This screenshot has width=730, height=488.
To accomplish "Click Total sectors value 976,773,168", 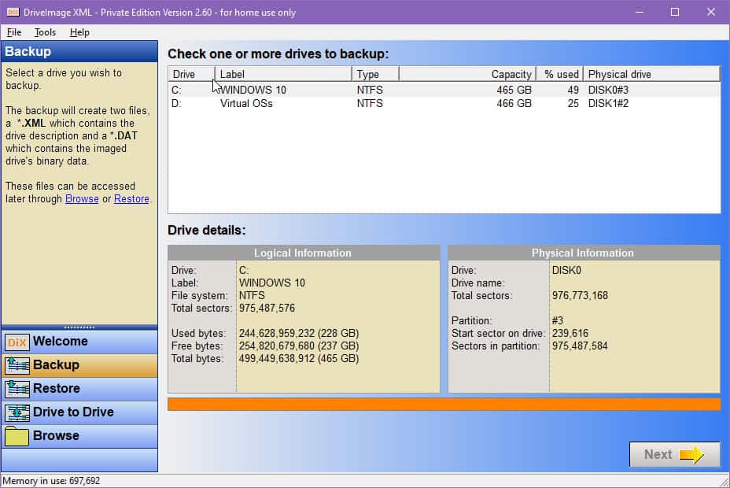I will [580, 296].
